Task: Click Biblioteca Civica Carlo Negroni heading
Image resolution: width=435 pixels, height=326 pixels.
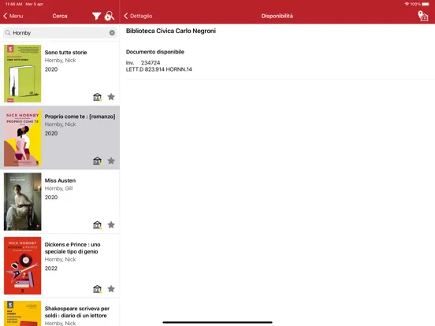Action: coord(171,31)
